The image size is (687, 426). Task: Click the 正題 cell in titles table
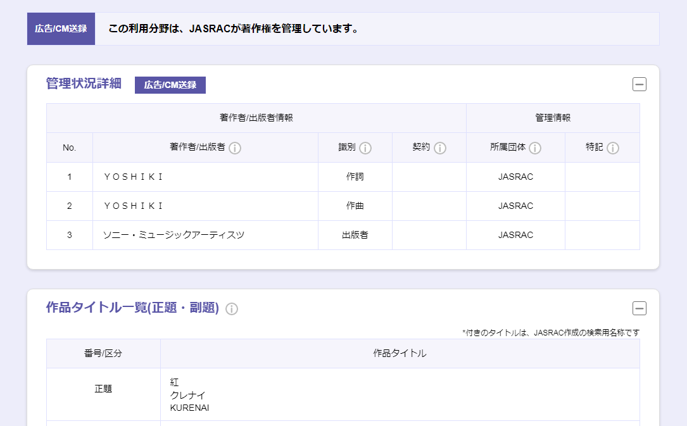pos(103,389)
